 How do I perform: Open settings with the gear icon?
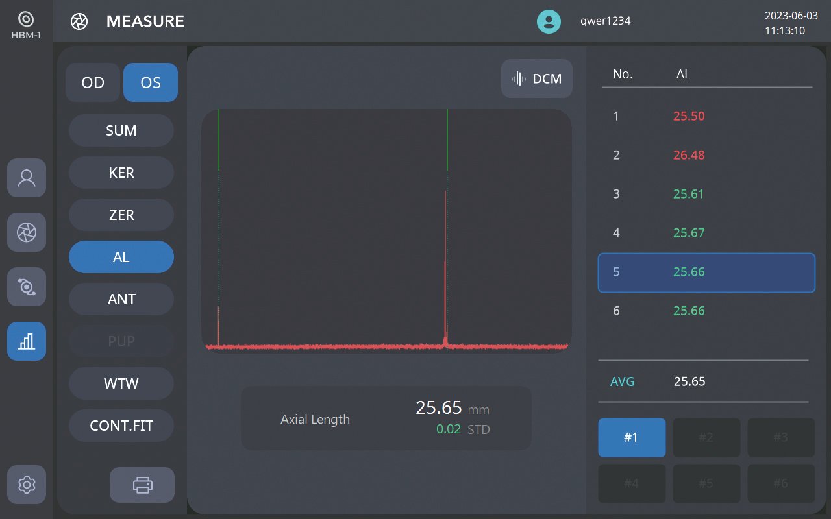[27, 485]
